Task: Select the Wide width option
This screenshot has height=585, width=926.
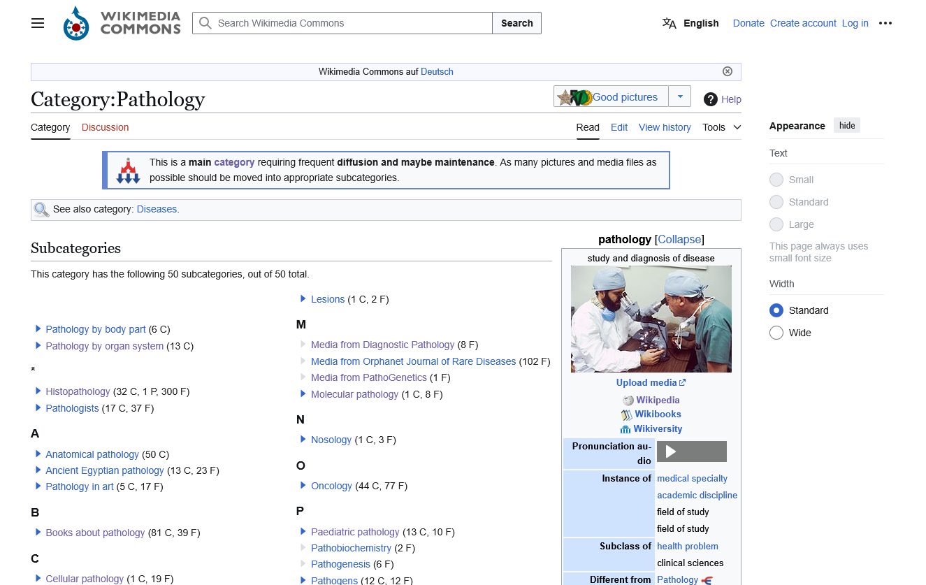Action: coord(776,333)
